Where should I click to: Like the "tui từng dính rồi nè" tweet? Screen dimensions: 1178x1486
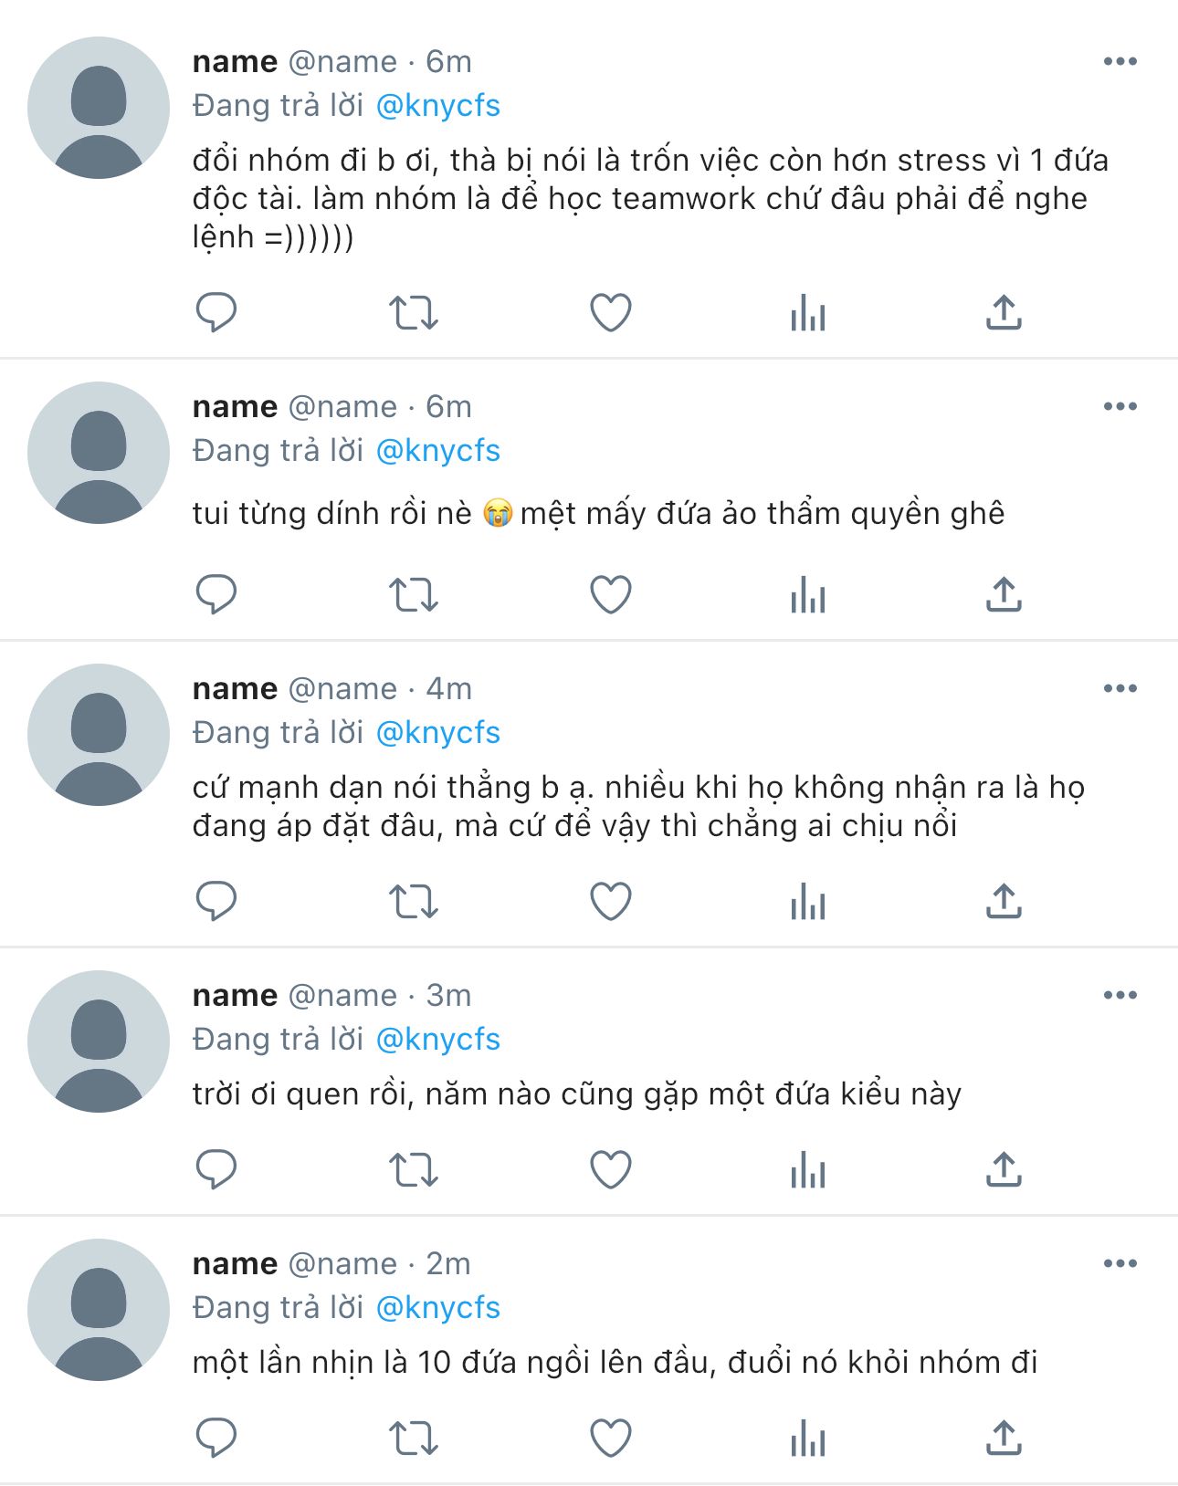(611, 595)
